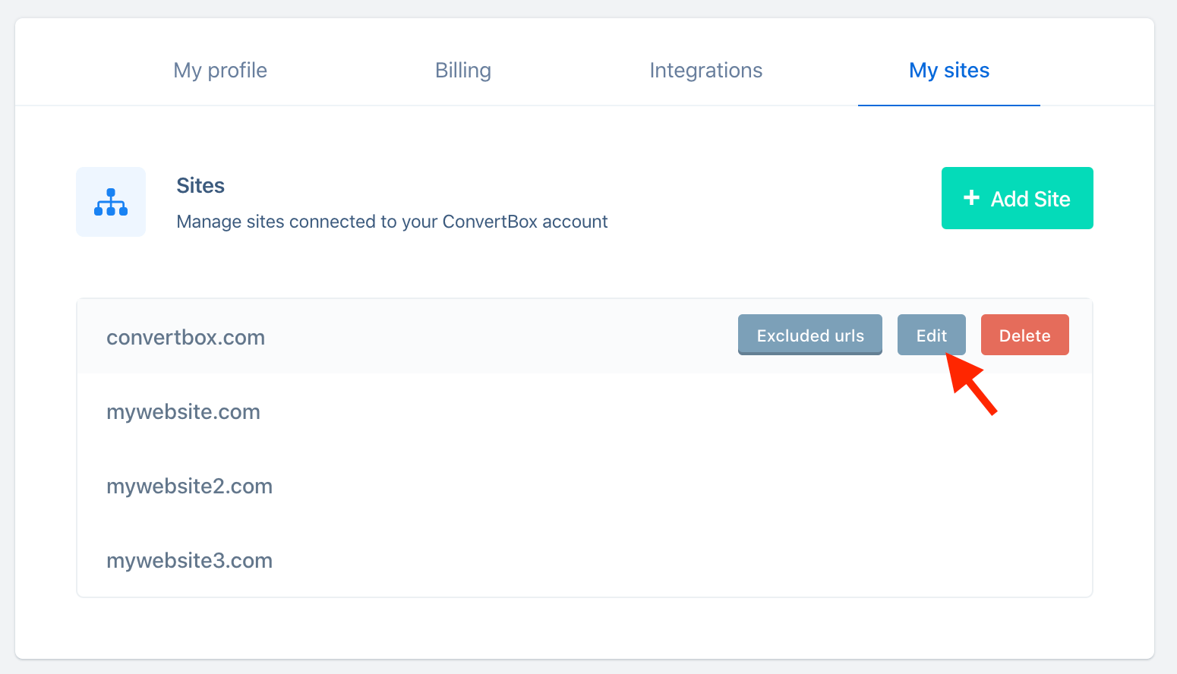Open the My profile tab
The height and width of the screenshot is (674, 1177).
(x=220, y=71)
